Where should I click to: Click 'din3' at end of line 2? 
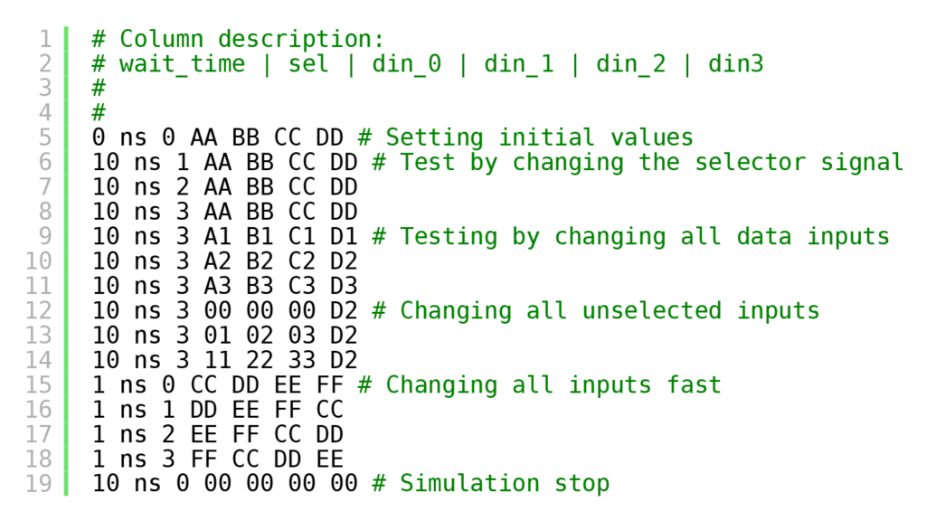click(736, 64)
